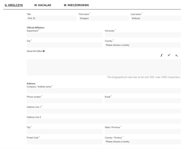Click the info icon beside About the Editor

pyautogui.click(x=44, y=51)
